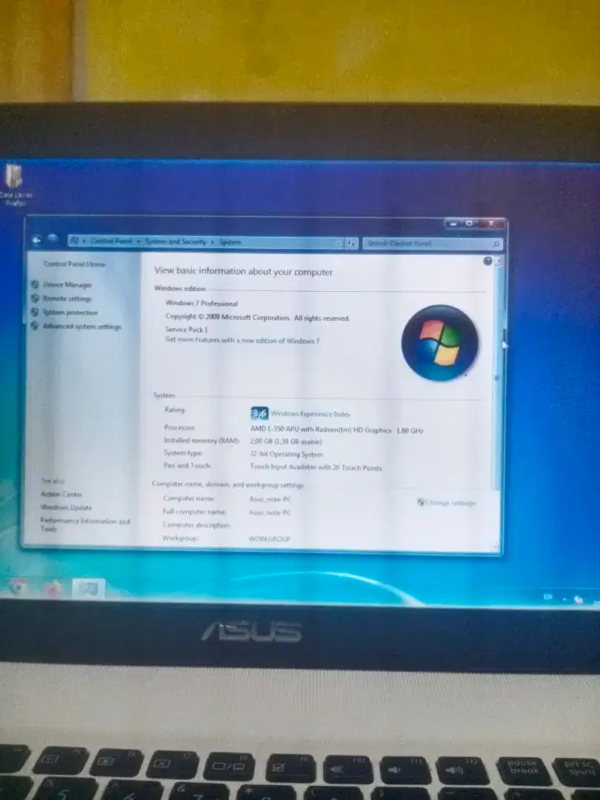600x800 pixels.
Task: Click the search magnifier icon
Action: (496, 244)
